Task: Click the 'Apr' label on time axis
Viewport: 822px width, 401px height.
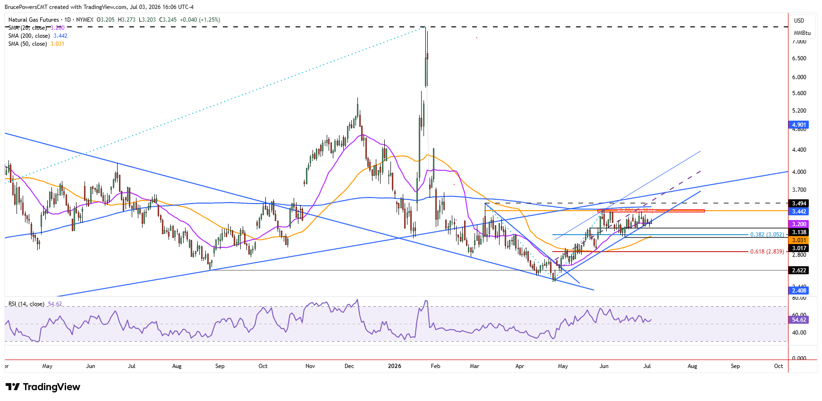Action: [x=520, y=366]
